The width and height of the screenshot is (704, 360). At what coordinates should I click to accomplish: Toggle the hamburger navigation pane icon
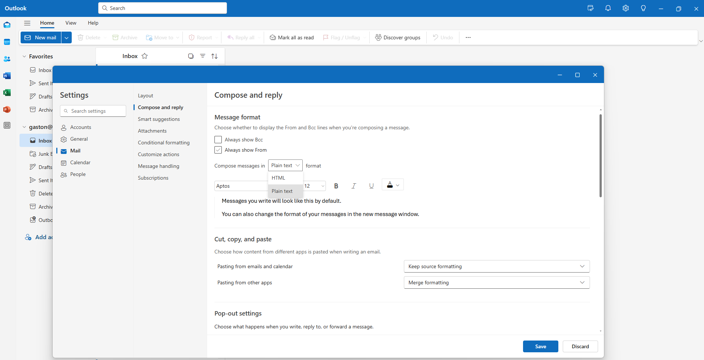pyautogui.click(x=27, y=23)
